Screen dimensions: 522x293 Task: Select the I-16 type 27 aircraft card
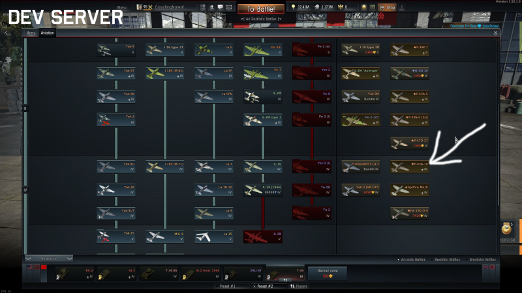tap(165, 50)
